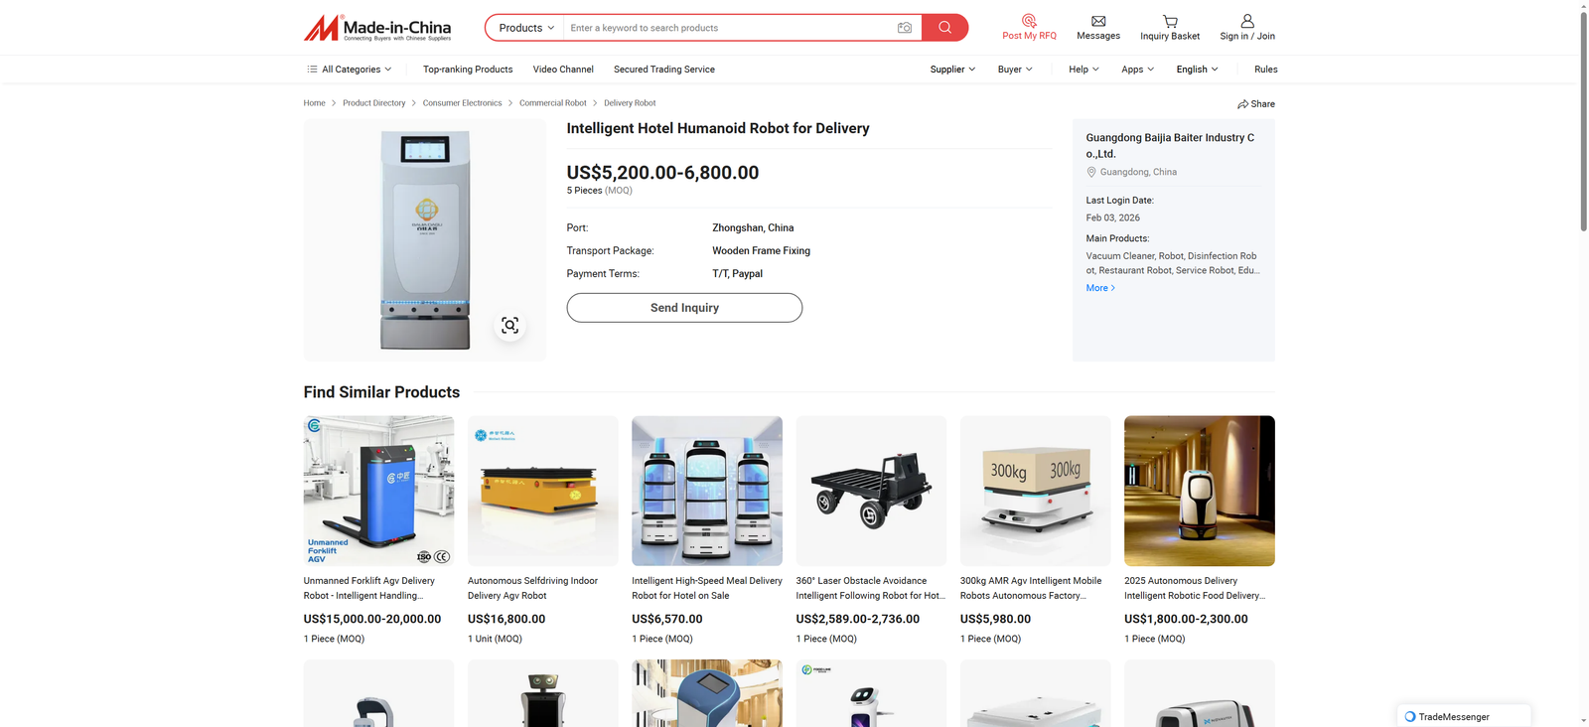The width and height of the screenshot is (1589, 727).
Task: Open the Post My RFQ icon
Action: point(1029,21)
